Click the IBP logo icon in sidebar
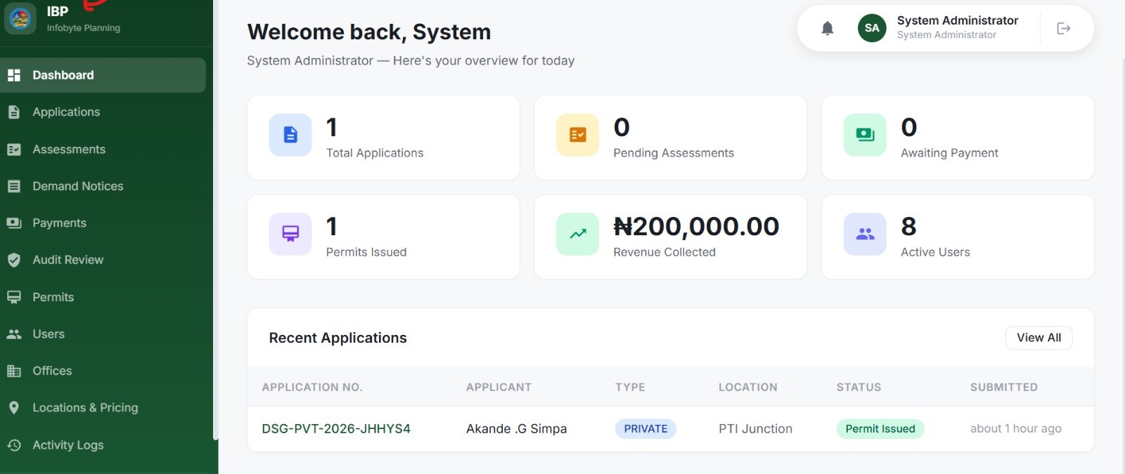This screenshot has height=474, width=1125. tap(20, 18)
